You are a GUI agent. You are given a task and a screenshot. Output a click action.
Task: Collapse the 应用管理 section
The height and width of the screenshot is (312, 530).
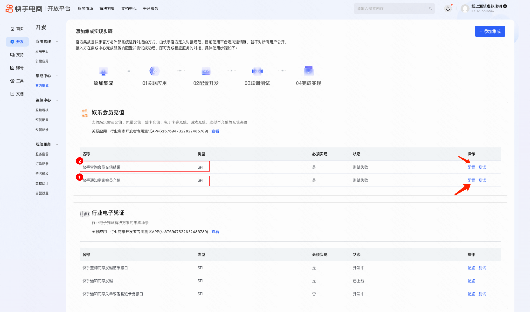(x=57, y=42)
